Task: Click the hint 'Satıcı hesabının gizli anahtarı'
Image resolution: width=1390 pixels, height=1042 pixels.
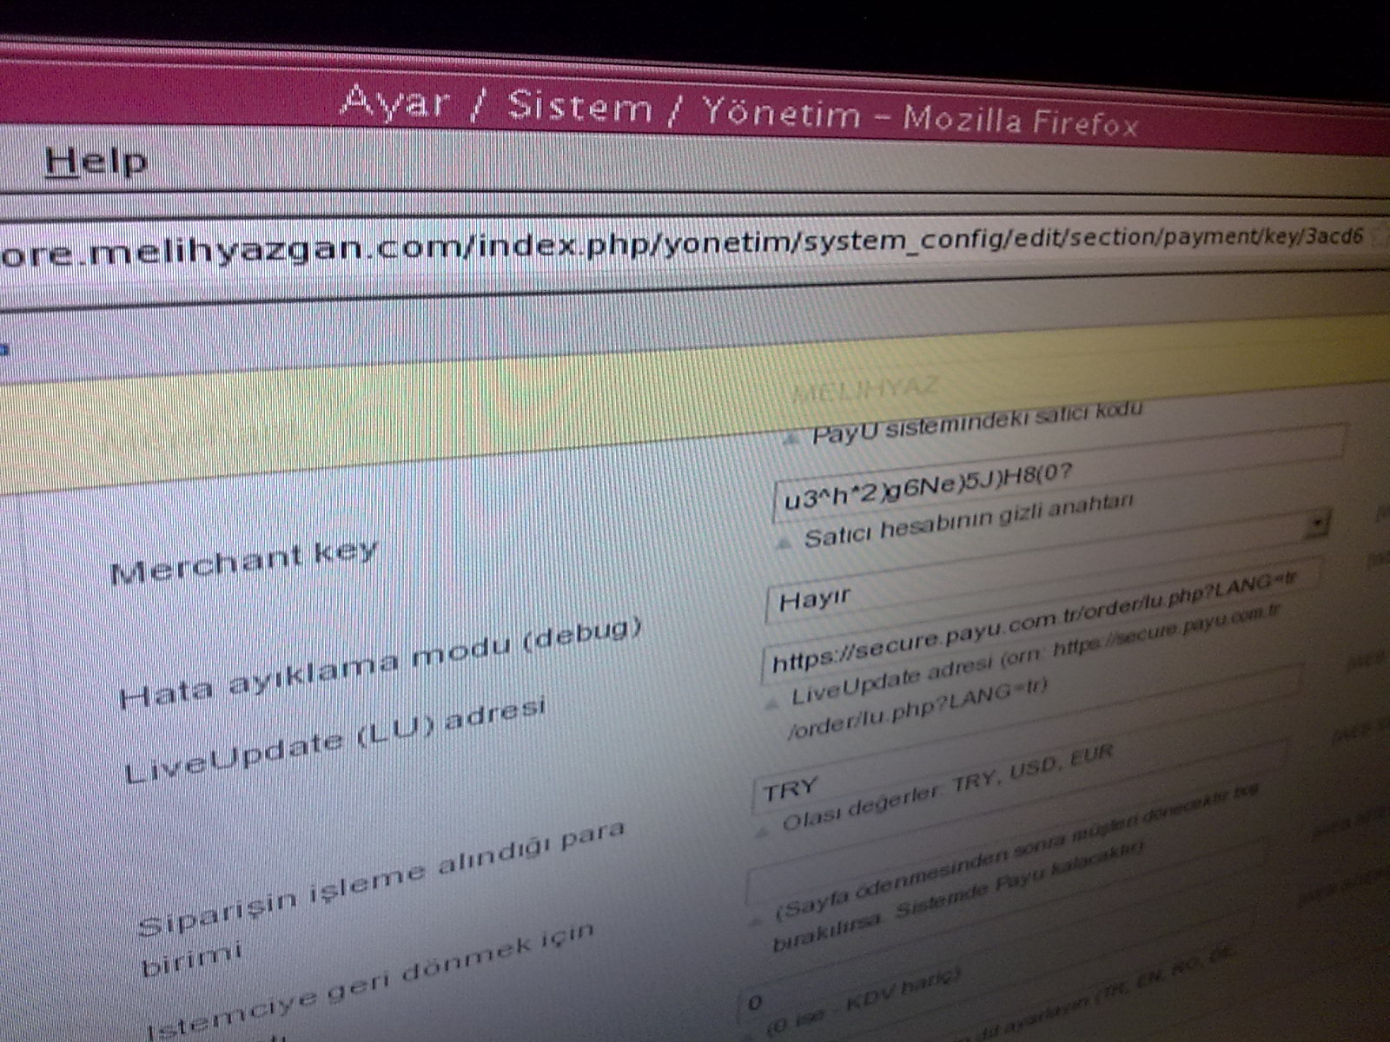Action: (970, 521)
